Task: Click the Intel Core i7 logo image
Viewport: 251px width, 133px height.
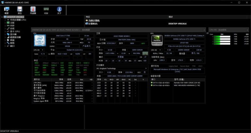Action: 40,40
